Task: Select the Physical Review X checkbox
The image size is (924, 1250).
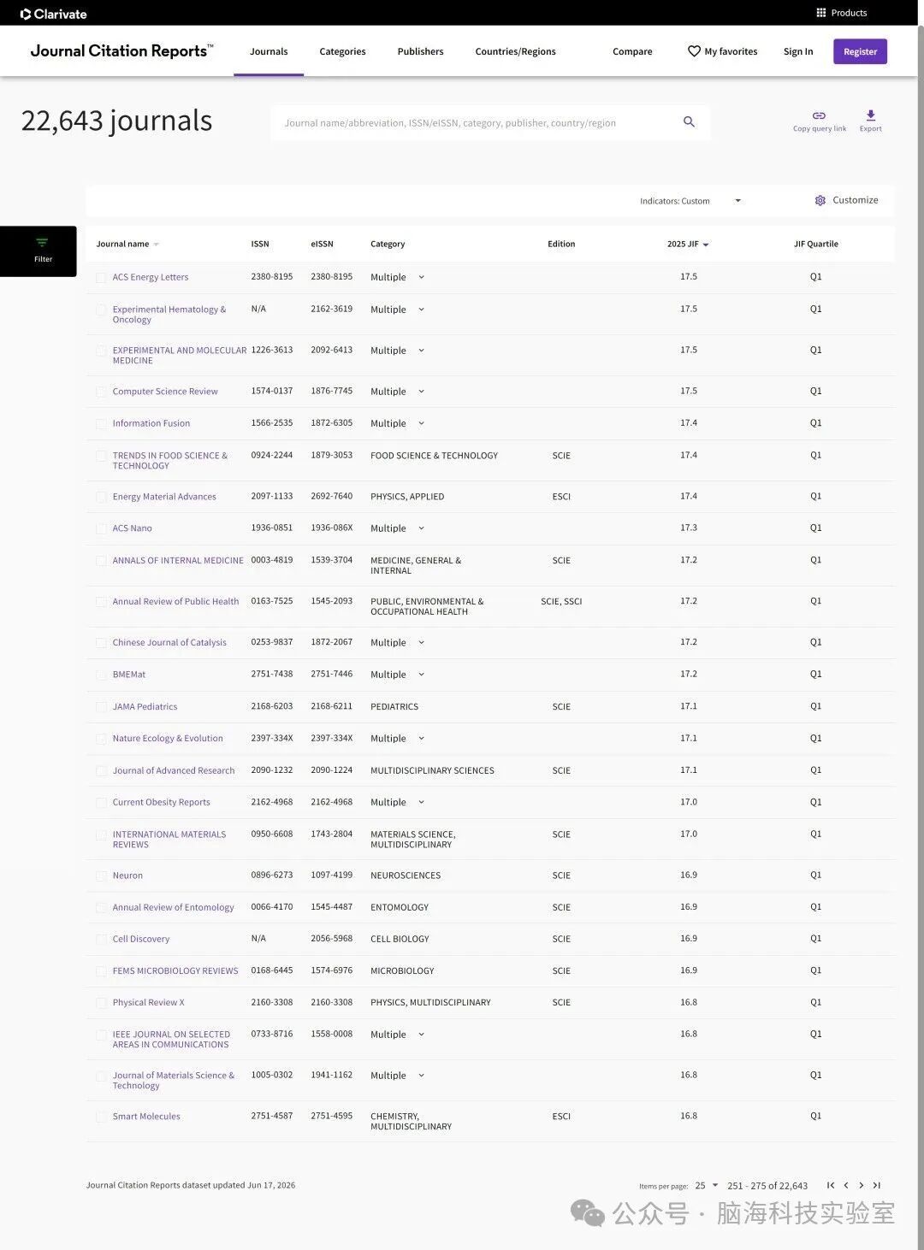Action: (x=101, y=1003)
